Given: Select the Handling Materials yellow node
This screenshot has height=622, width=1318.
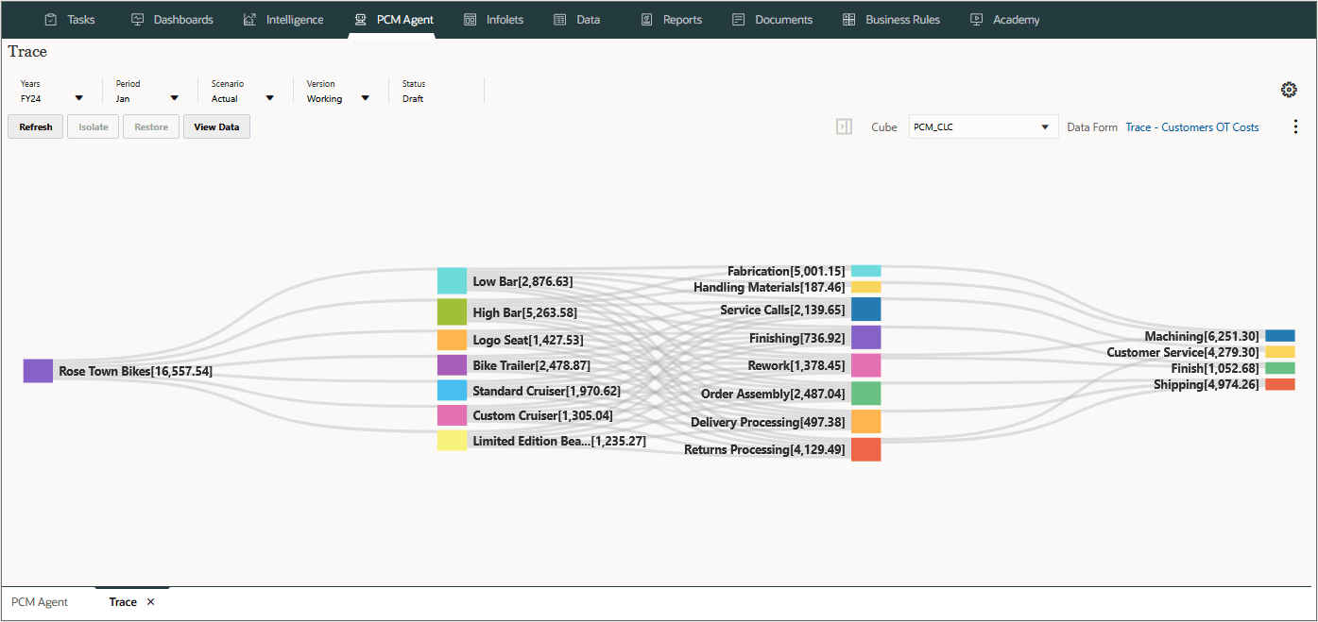Looking at the screenshot, I should [x=865, y=287].
